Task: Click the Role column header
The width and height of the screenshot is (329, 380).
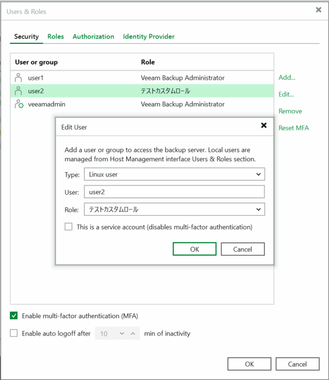Action: click(x=148, y=62)
